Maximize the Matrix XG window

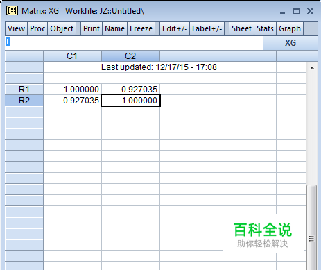click(296, 11)
